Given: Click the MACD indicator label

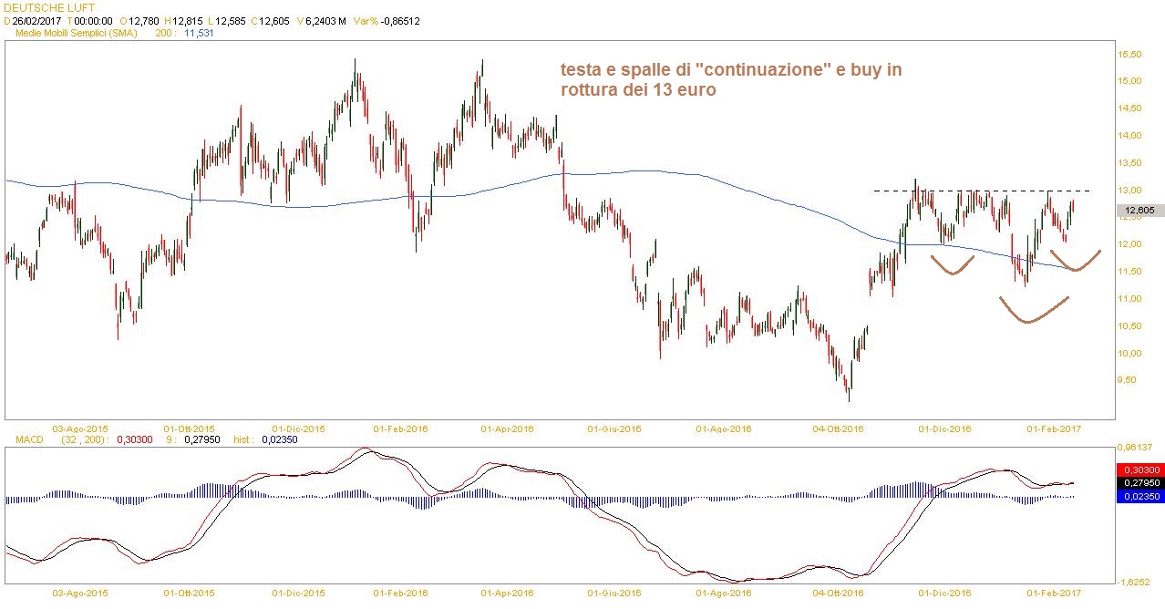Looking at the screenshot, I should [x=29, y=439].
